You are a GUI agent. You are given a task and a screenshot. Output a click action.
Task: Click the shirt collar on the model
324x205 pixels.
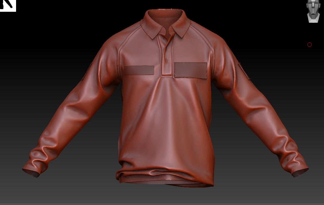(166, 24)
